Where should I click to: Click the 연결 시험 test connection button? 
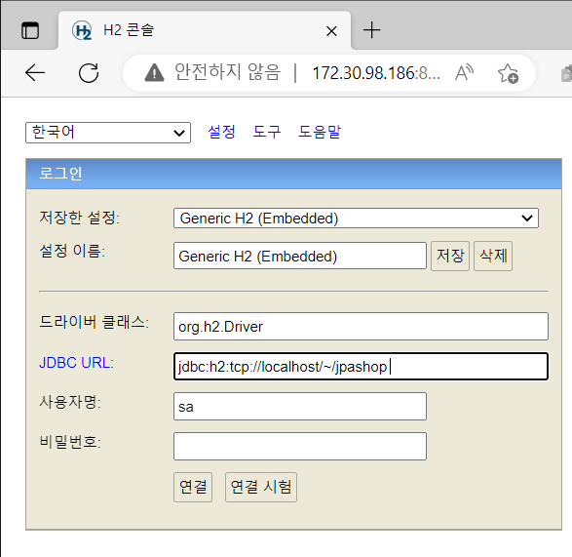(x=261, y=487)
